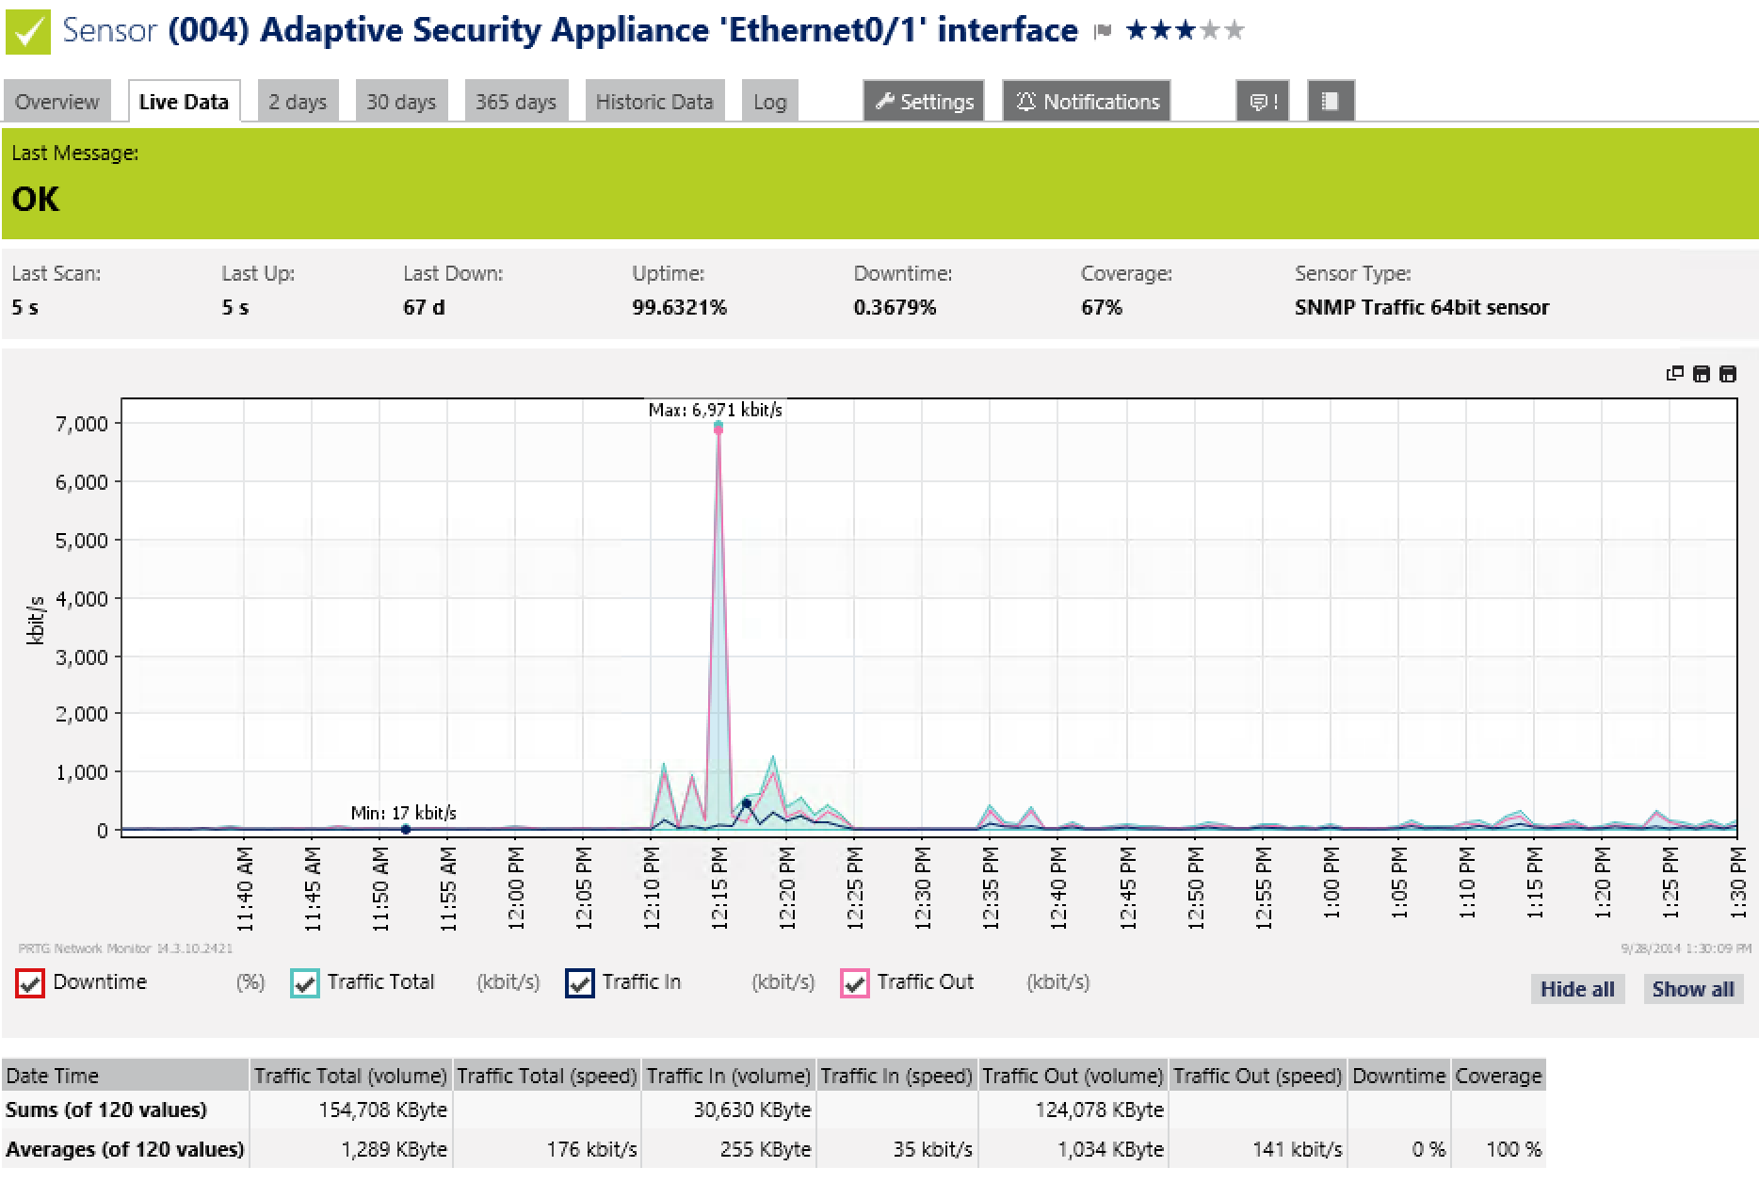Hide the Traffic Out channel checkbox

pyautogui.click(x=855, y=983)
